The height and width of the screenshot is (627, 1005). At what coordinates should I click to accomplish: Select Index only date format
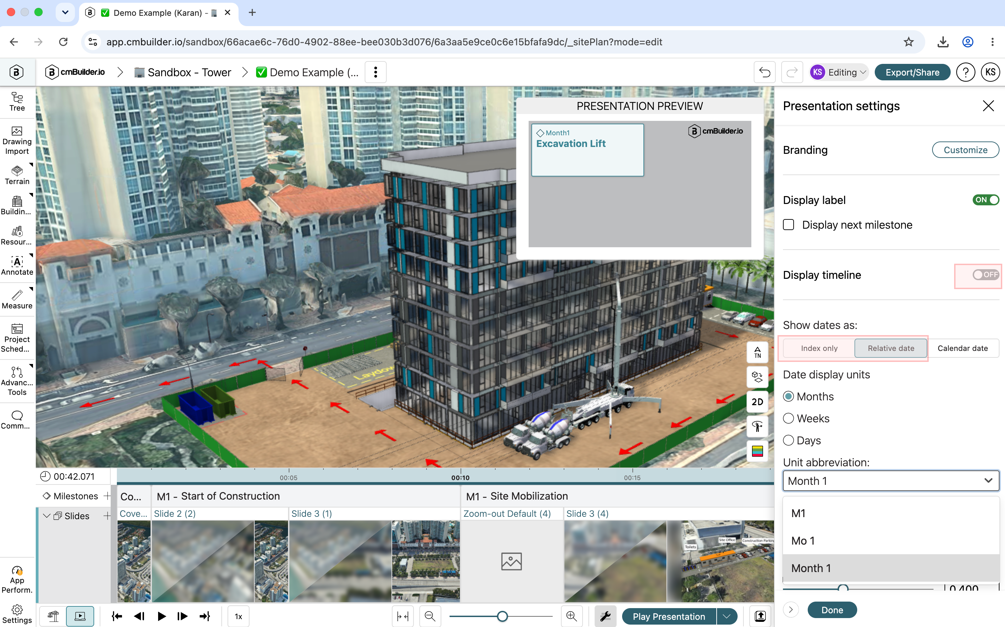tap(819, 348)
